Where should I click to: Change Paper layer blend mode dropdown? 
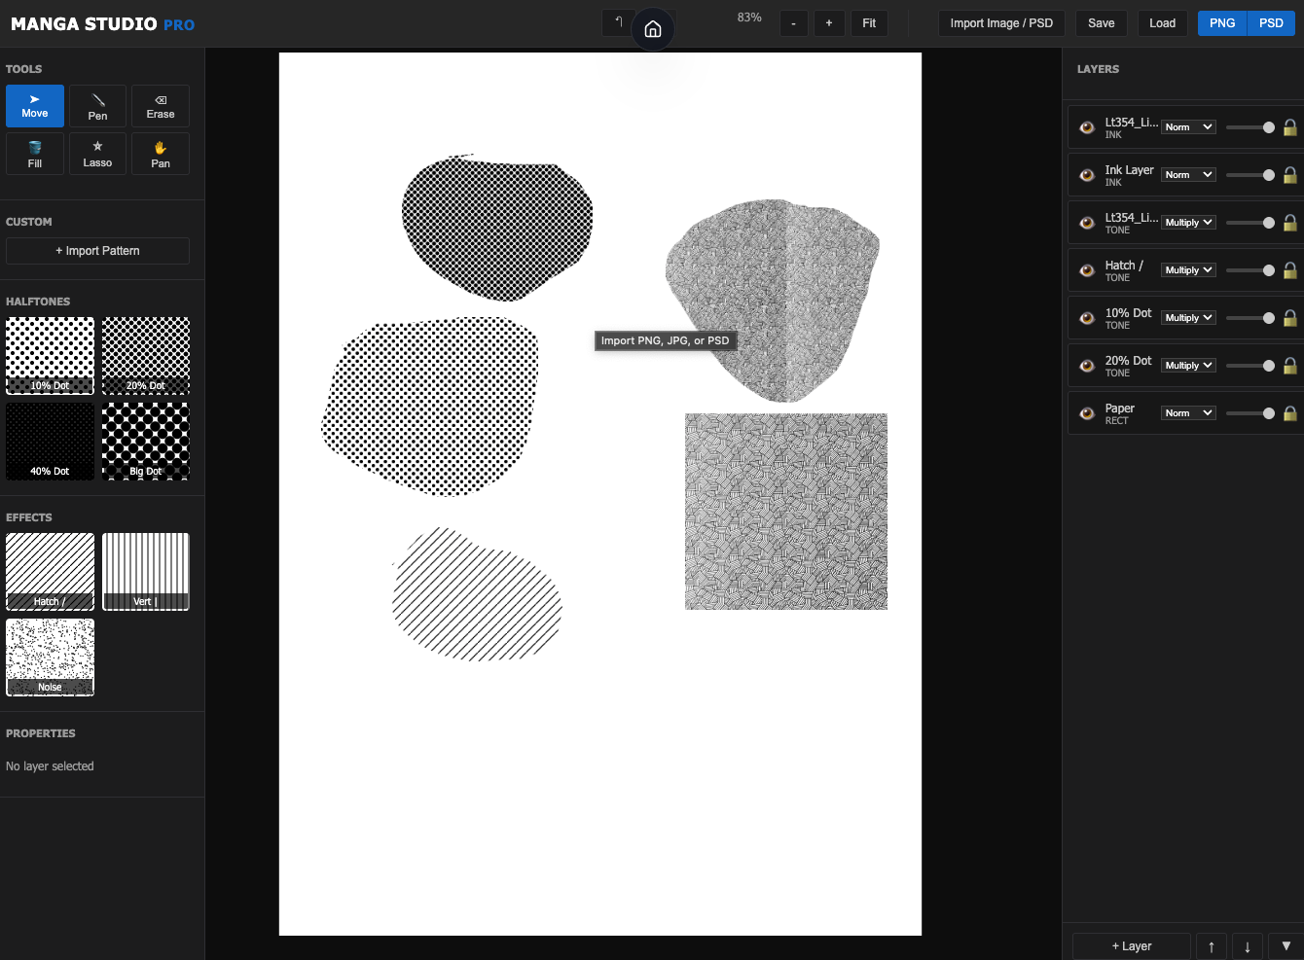[1188, 413]
